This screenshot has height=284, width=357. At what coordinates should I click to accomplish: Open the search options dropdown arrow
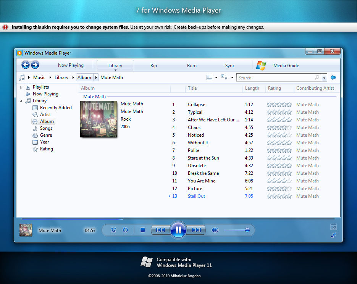[x=324, y=78]
